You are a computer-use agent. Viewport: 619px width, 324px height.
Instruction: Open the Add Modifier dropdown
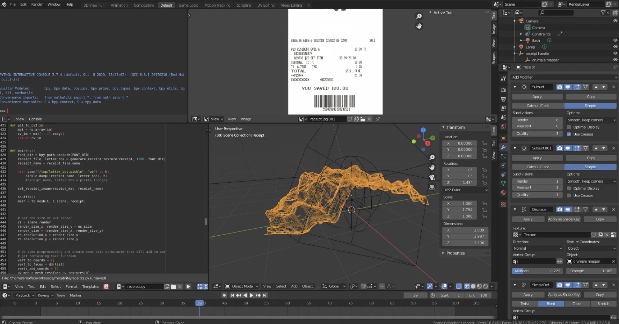click(x=564, y=77)
